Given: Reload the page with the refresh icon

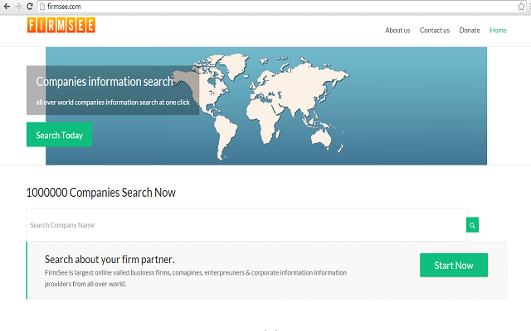Looking at the screenshot, I should [30, 6].
